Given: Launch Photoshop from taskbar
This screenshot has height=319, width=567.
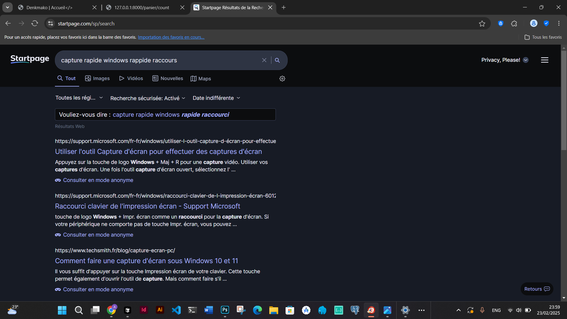Looking at the screenshot, I should coord(225,310).
